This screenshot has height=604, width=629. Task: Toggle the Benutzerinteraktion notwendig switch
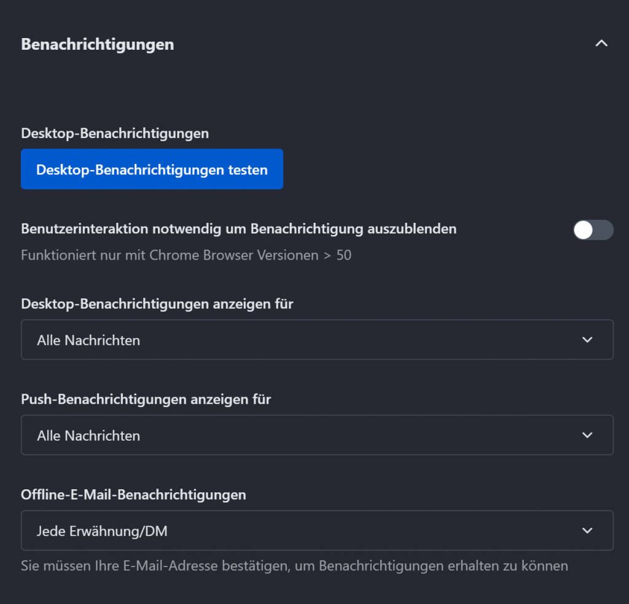[593, 230]
